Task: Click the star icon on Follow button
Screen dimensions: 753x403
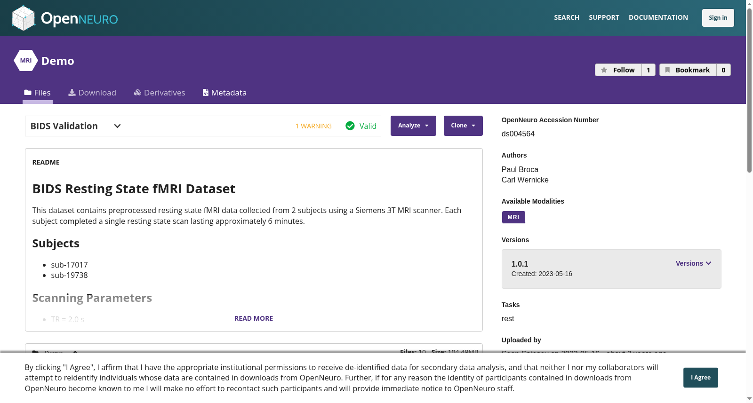Action: pos(604,70)
